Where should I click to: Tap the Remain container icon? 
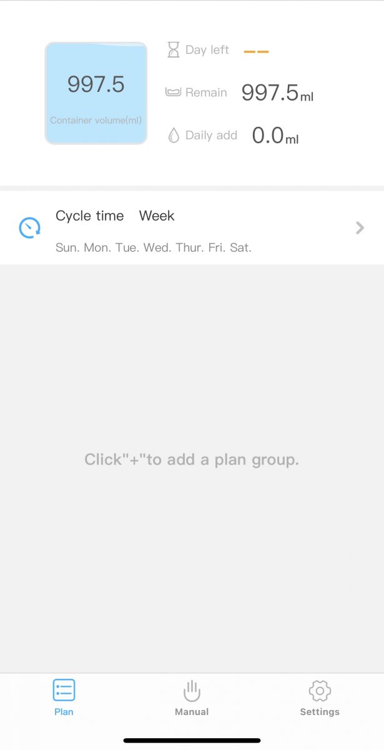173,92
